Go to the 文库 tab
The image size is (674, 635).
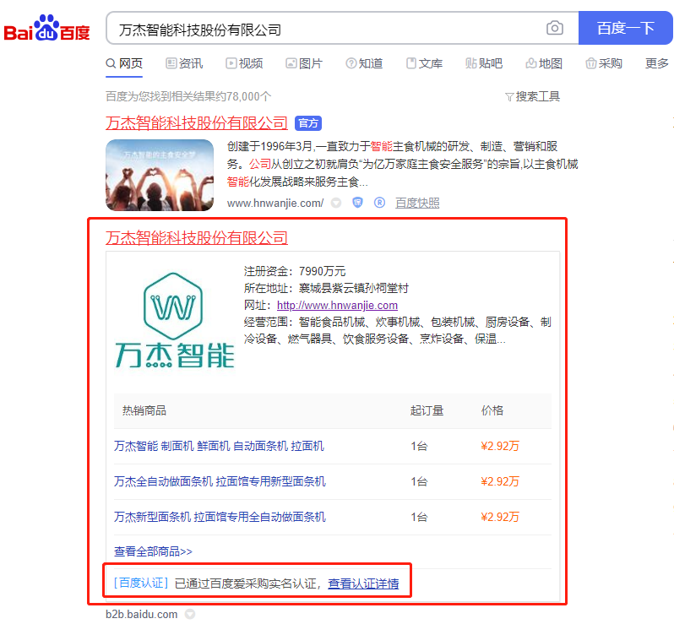424,63
